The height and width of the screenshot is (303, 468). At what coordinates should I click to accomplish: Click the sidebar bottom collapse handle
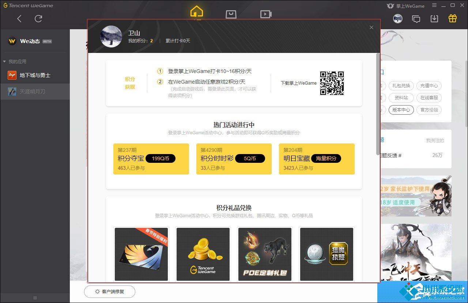(x=35, y=298)
